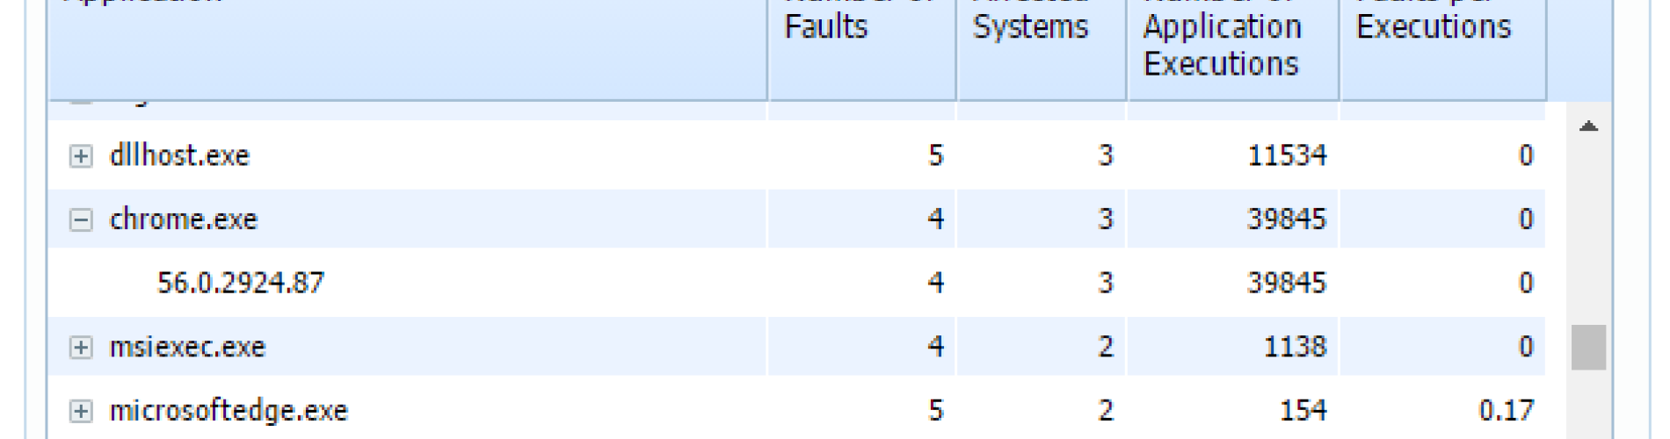Click the vertical scrollbar thumb
This screenshot has height=439, width=1670.
click(x=1588, y=347)
